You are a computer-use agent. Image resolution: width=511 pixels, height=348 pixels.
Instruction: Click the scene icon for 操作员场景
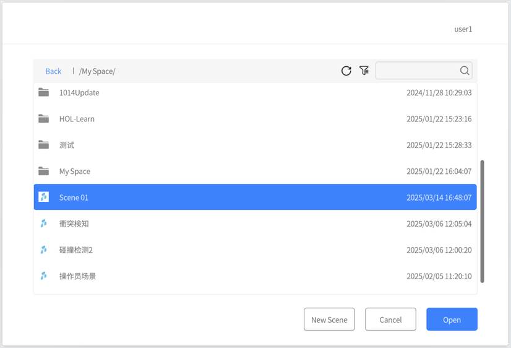click(43, 276)
